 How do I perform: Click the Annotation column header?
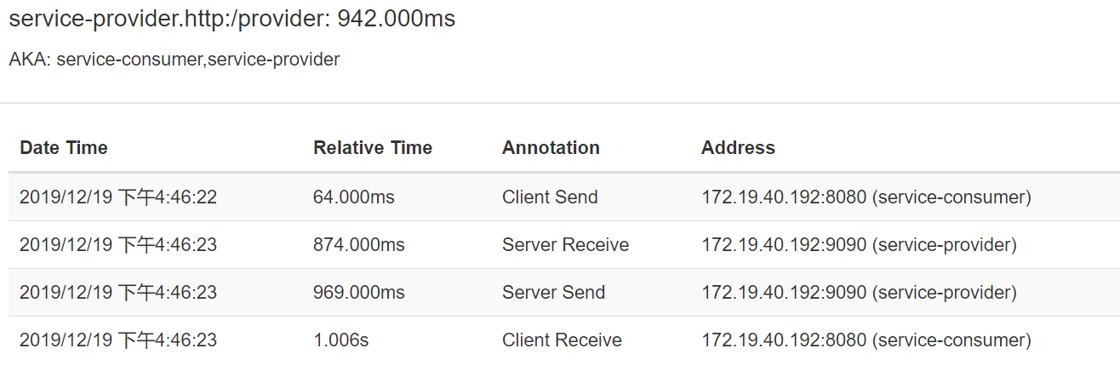coord(551,147)
